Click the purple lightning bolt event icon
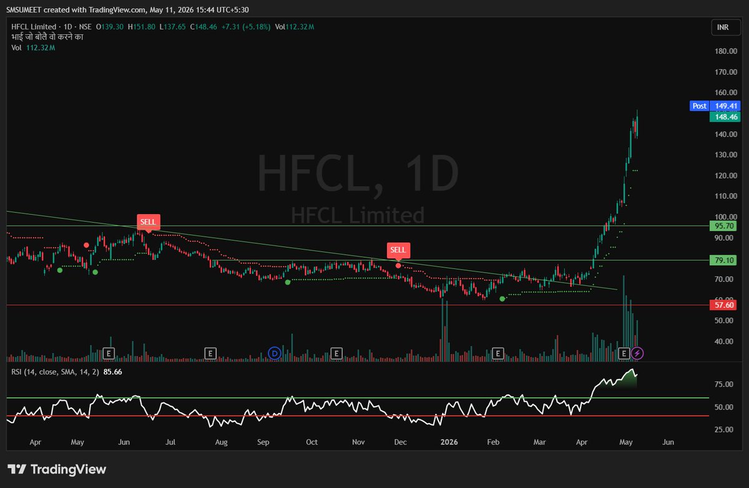The width and height of the screenshot is (749, 488). 637,354
